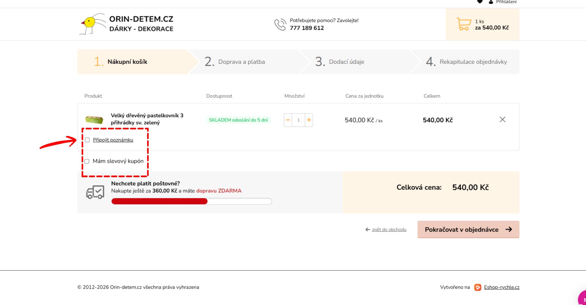This screenshot has height=305, width=586.
Task: Click the free shipping progress bar
Action: [x=191, y=201]
